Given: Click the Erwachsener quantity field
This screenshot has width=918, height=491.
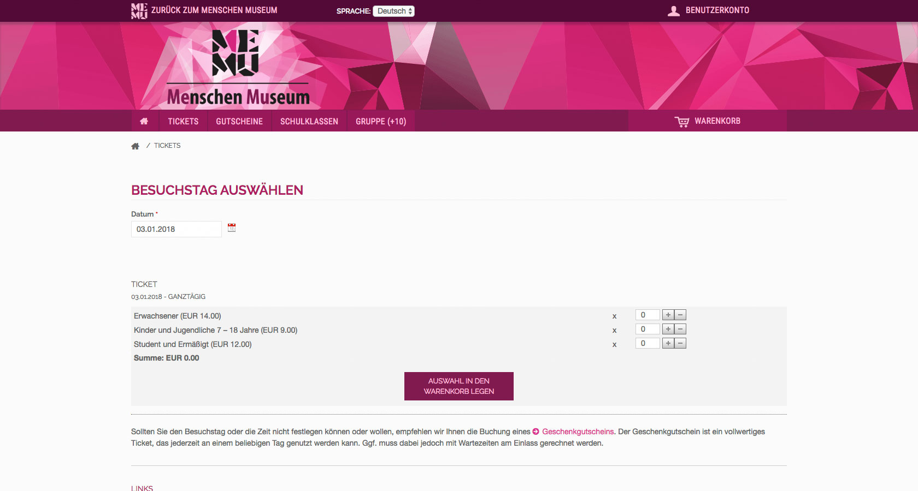Looking at the screenshot, I should (648, 315).
